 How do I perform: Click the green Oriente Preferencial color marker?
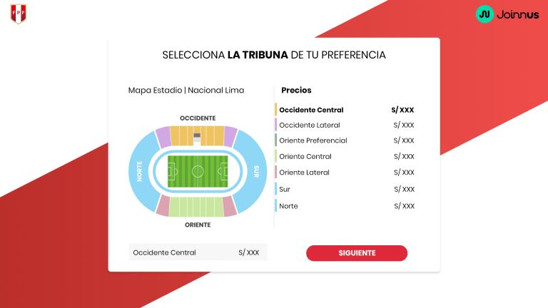(275, 140)
